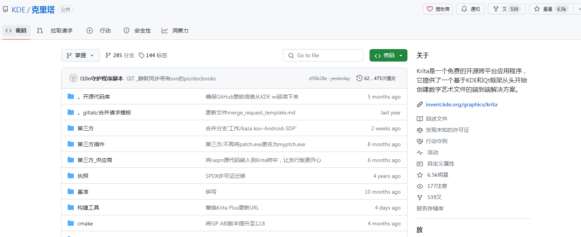
Task: Focus the Go to file search field
Action: pyautogui.click(x=323, y=55)
